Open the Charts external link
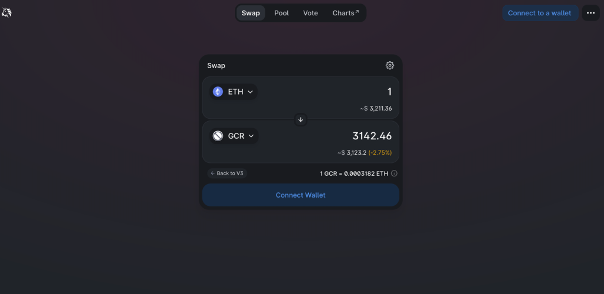Viewport: 604px width, 294px height. (x=346, y=13)
